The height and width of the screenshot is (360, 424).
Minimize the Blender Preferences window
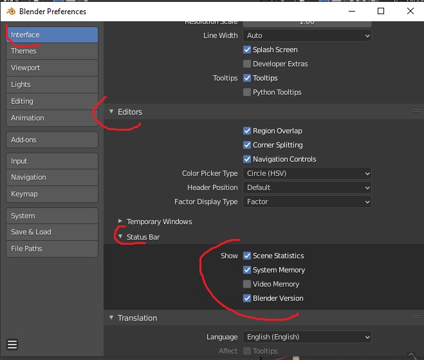tap(352, 11)
